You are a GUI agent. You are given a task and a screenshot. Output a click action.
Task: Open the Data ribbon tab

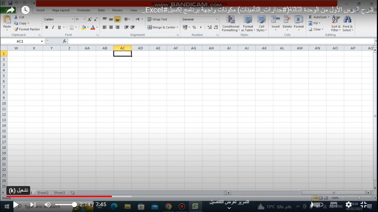coord(101,10)
